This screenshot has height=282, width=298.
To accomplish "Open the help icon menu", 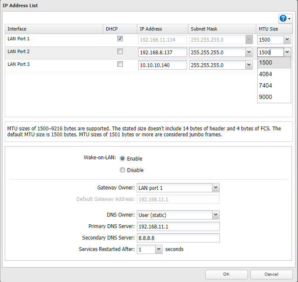I will [285, 18].
